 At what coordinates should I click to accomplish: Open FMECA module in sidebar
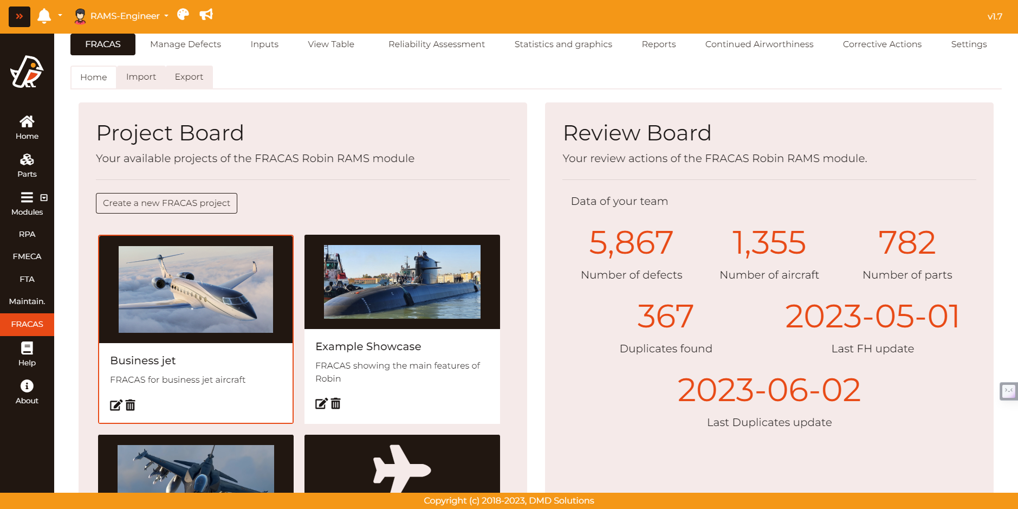click(27, 256)
